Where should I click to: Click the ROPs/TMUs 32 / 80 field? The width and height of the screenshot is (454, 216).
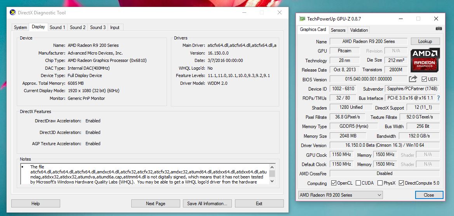[x=343, y=98]
